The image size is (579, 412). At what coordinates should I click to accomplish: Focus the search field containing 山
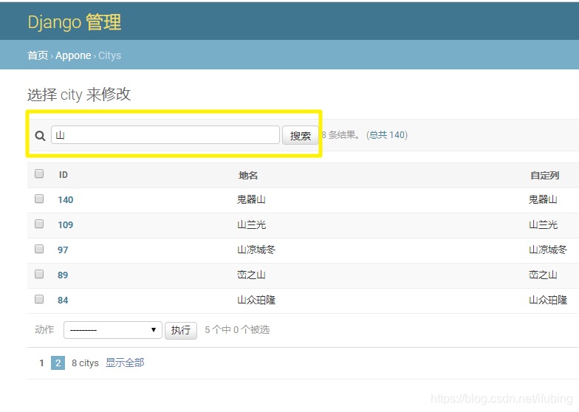tap(165, 134)
